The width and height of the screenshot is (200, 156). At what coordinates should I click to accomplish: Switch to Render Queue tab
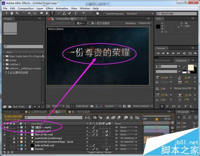click(12, 112)
